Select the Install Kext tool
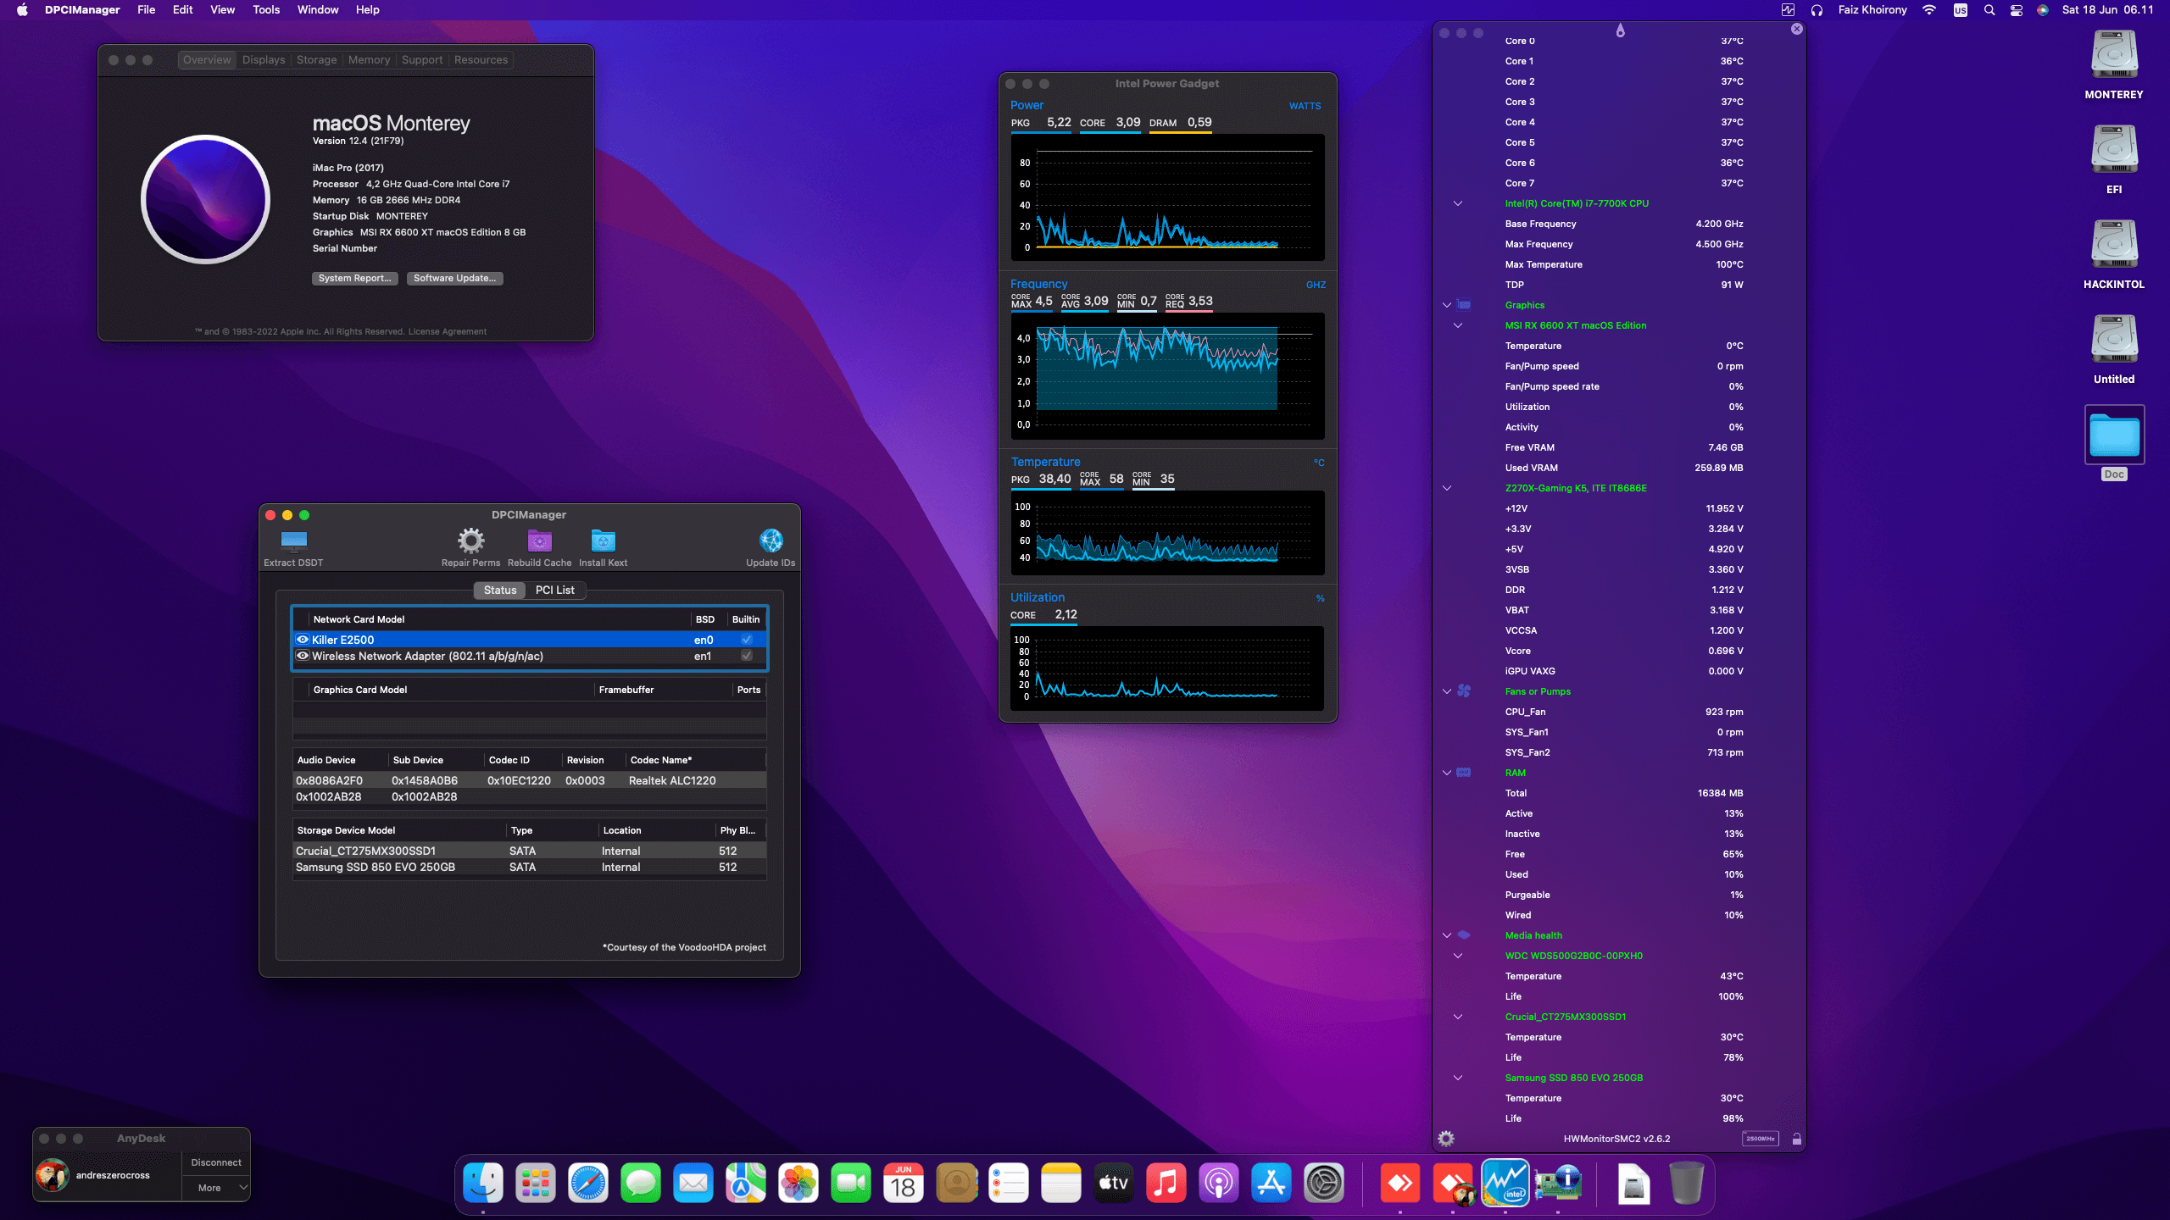2170x1220 pixels. [603, 542]
